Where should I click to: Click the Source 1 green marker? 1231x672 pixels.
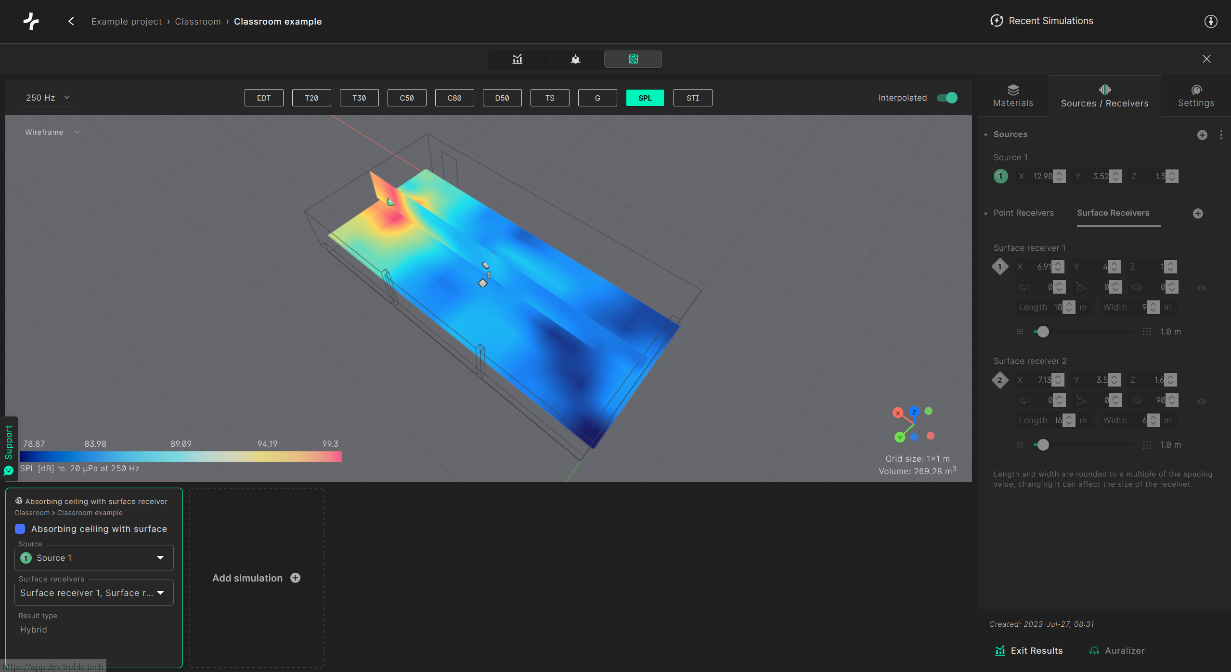[1000, 176]
